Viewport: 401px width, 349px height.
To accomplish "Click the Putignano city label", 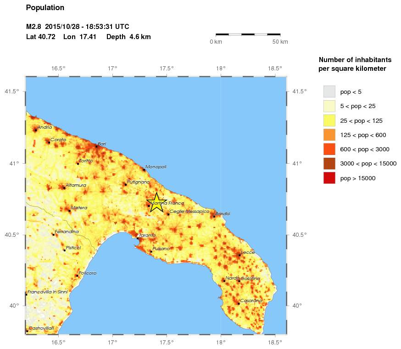I will point(139,182).
